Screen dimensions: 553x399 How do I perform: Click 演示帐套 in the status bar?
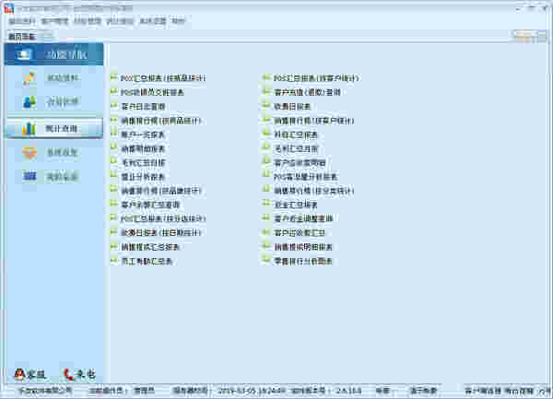pos(423,391)
